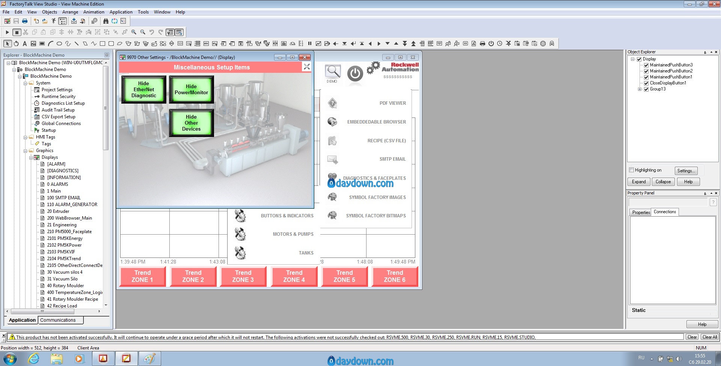
Task: Select the Hide EtherNet Diagnostic button
Action: click(144, 90)
